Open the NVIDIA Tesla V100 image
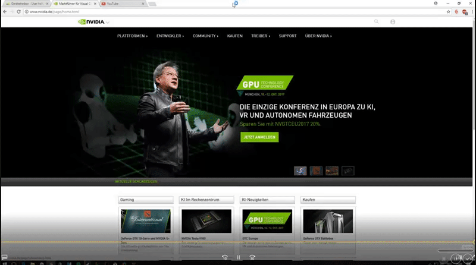The image size is (476, 265). click(206, 221)
